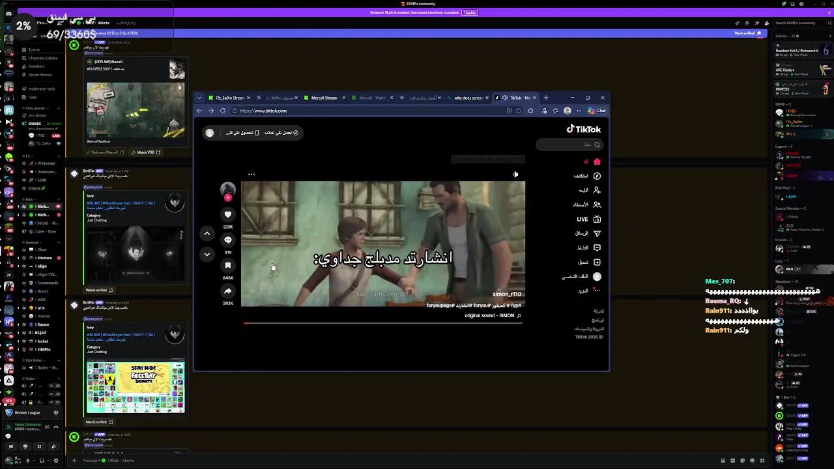Image resolution: width=834 pixels, height=469 pixels.
Task: Open the browser Copilot Chat button
Action: [597, 111]
